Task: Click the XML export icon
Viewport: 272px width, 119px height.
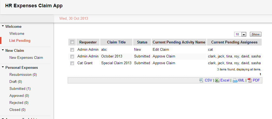Action: click(235, 80)
